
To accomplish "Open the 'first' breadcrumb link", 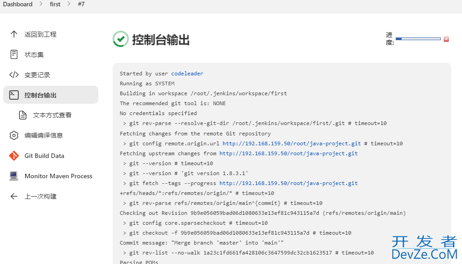I will pos(55,4).
